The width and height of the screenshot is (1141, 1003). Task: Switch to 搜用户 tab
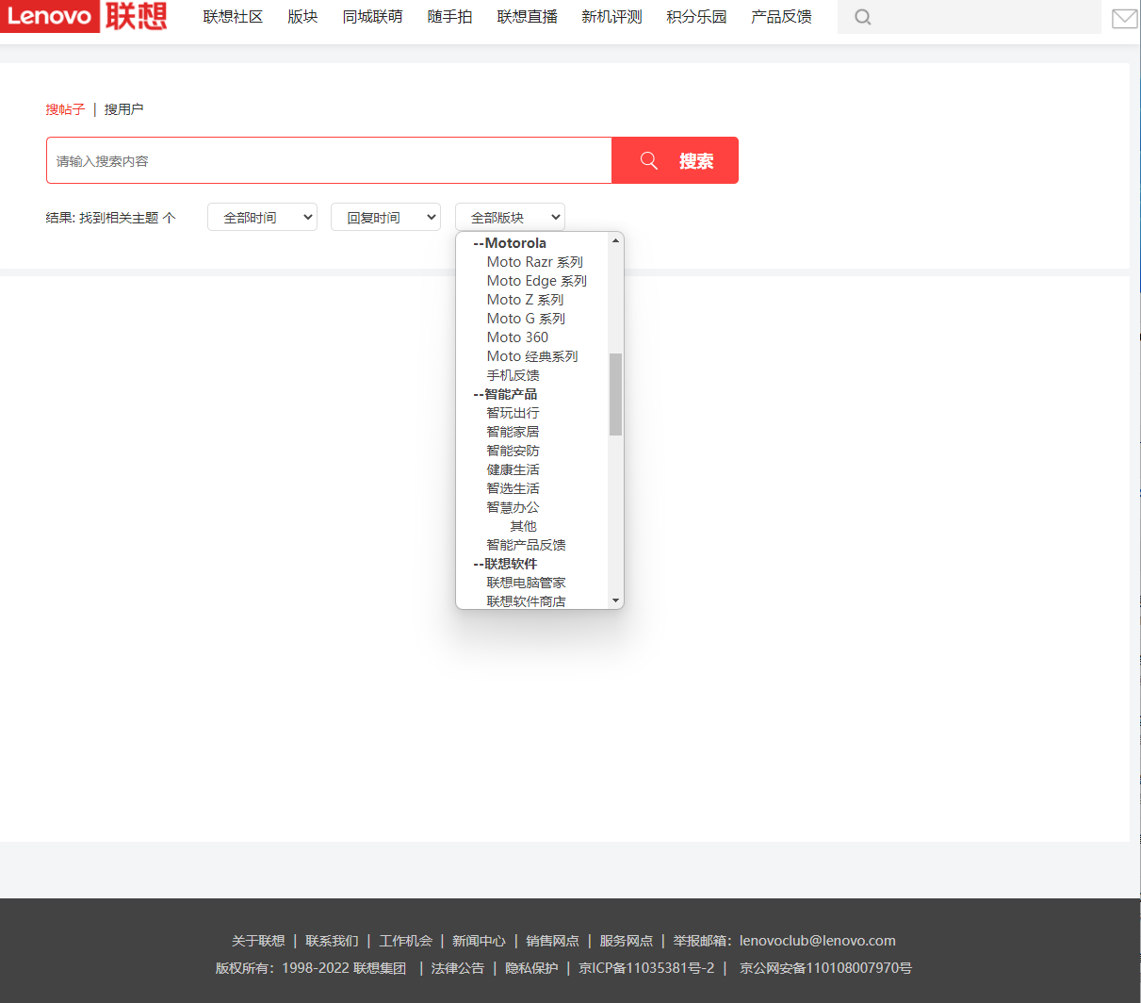(123, 109)
